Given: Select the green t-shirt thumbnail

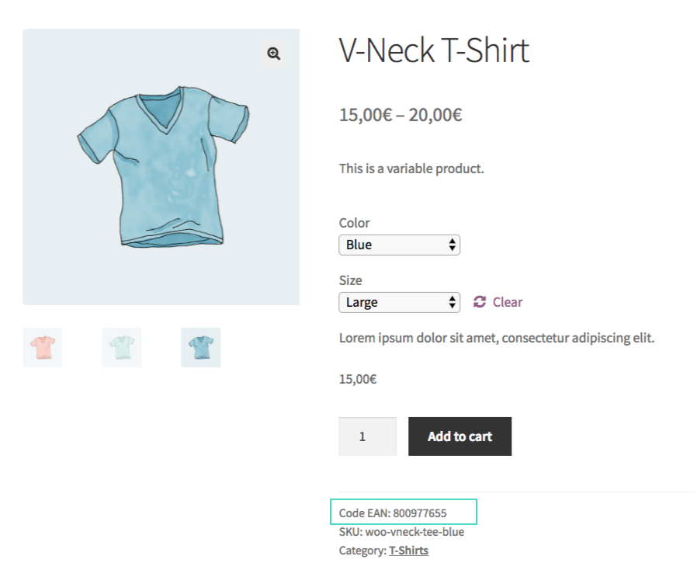Looking at the screenshot, I should [x=122, y=347].
